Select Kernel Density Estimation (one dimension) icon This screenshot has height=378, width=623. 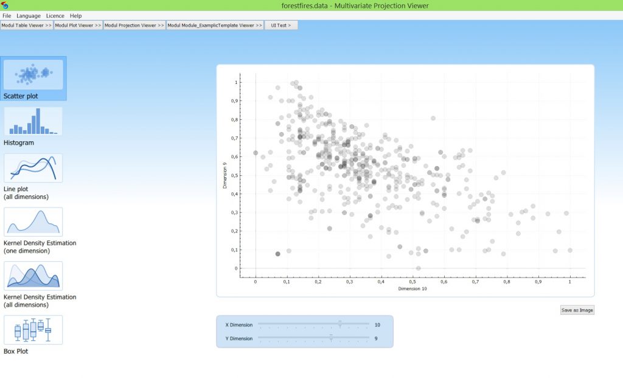pyautogui.click(x=33, y=222)
